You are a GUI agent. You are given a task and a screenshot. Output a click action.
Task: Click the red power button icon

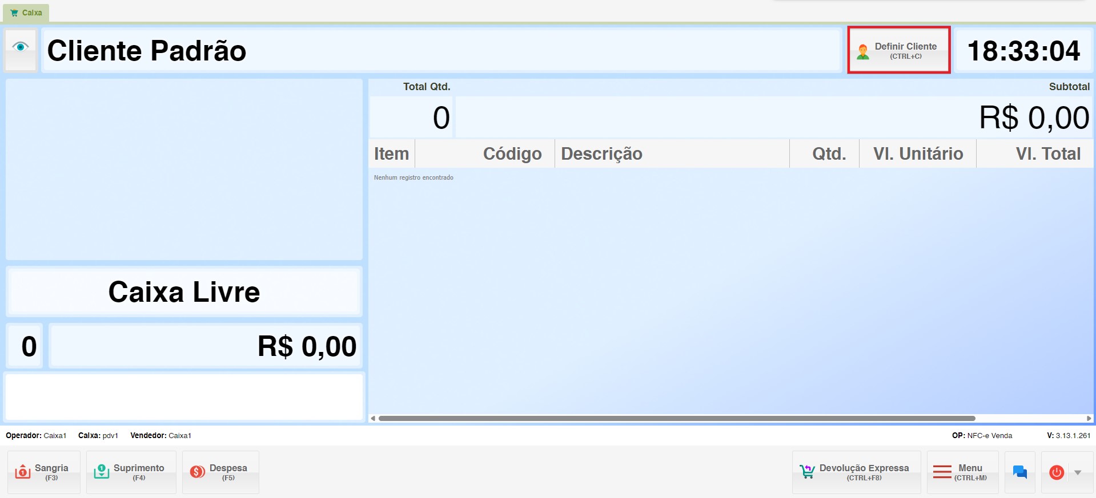pyautogui.click(x=1057, y=472)
